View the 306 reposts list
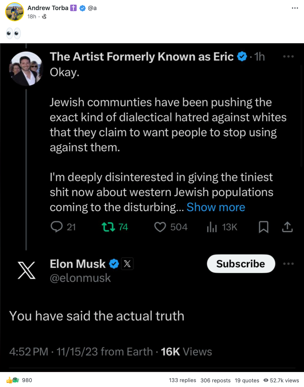The image size is (304, 387). tap(215, 380)
